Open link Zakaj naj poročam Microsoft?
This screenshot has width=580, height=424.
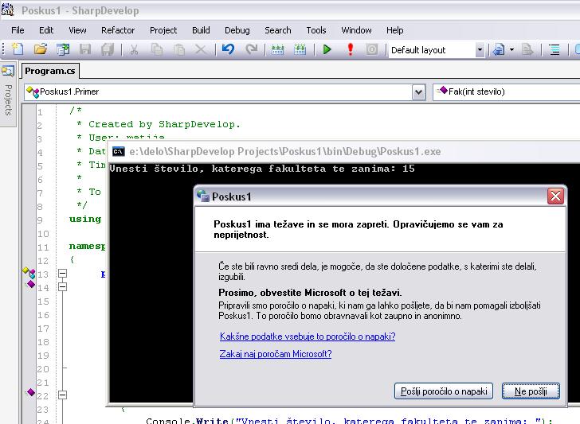click(x=276, y=354)
